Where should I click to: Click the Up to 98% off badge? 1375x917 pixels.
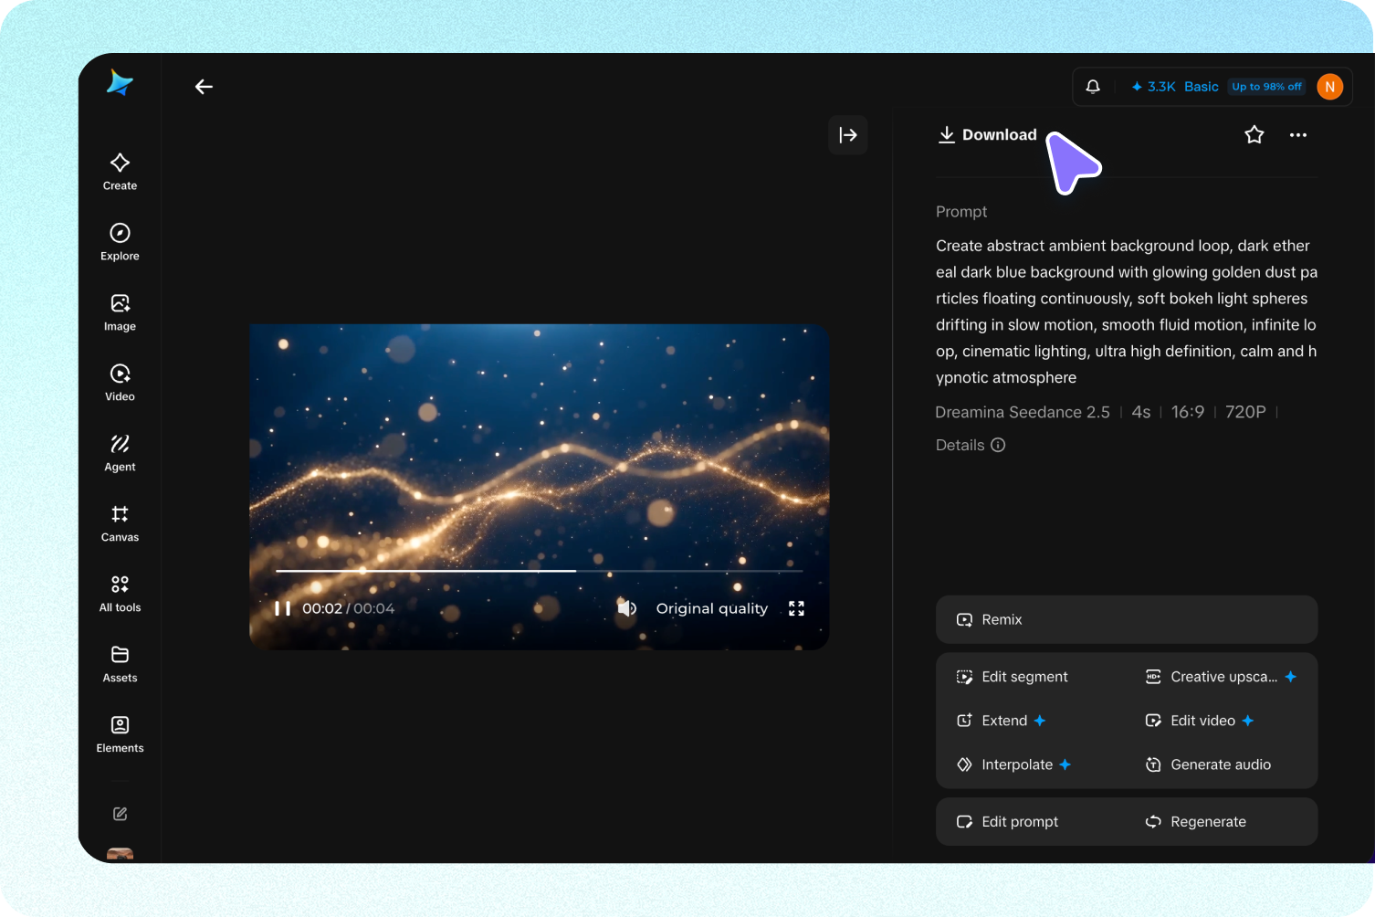coord(1266,87)
